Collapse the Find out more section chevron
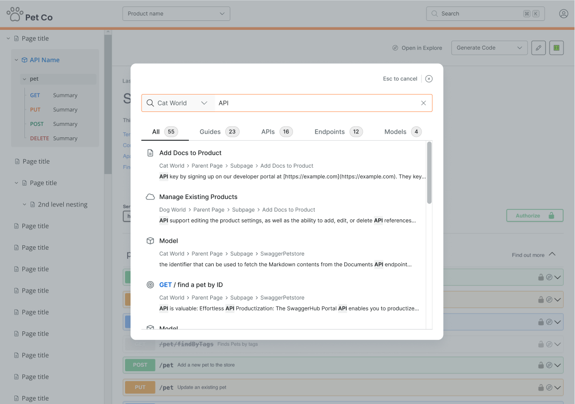 pyautogui.click(x=552, y=254)
